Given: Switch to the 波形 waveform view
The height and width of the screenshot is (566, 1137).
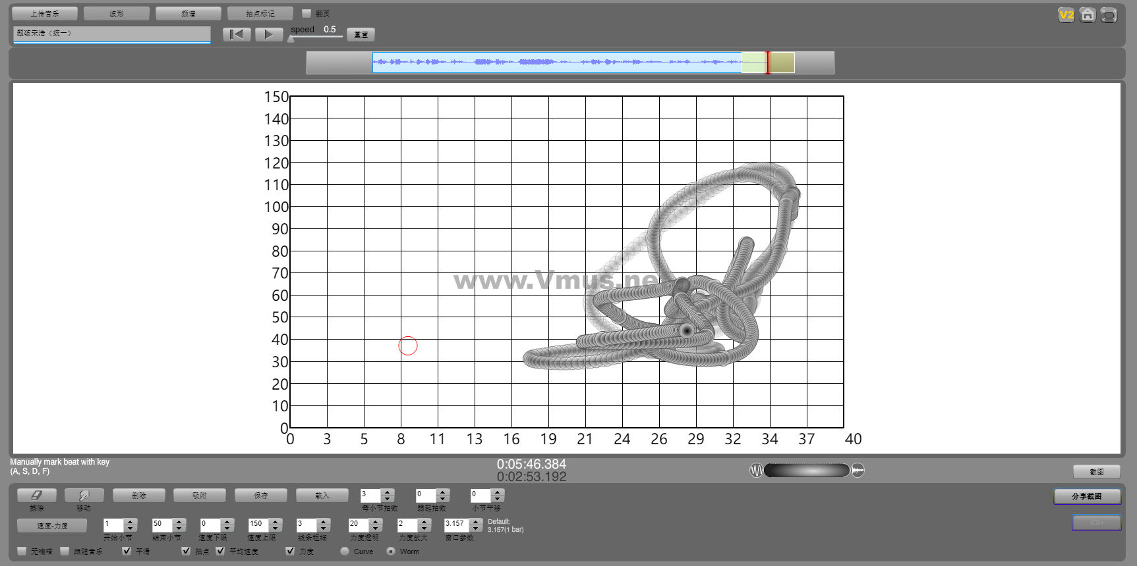Looking at the screenshot, I should coord(117,13).
